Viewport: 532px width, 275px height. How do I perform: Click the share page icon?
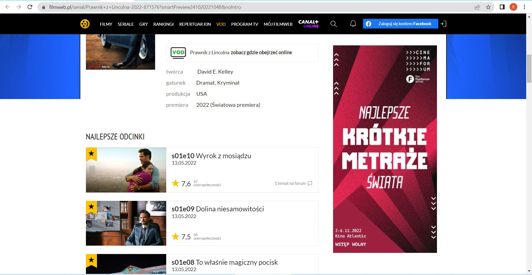click(x=477, y=7)
